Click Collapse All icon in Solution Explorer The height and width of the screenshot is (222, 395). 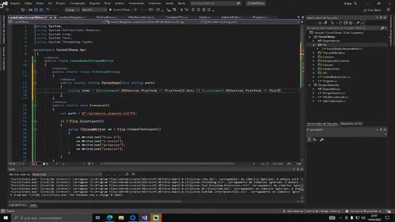click(x=346, y=23)
